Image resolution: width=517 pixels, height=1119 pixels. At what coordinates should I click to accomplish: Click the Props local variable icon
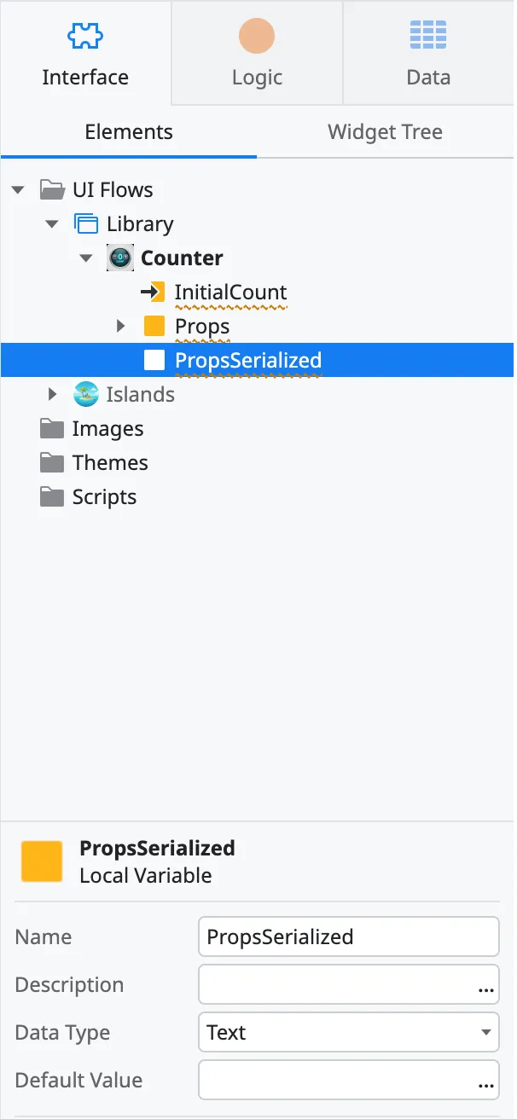154,325
